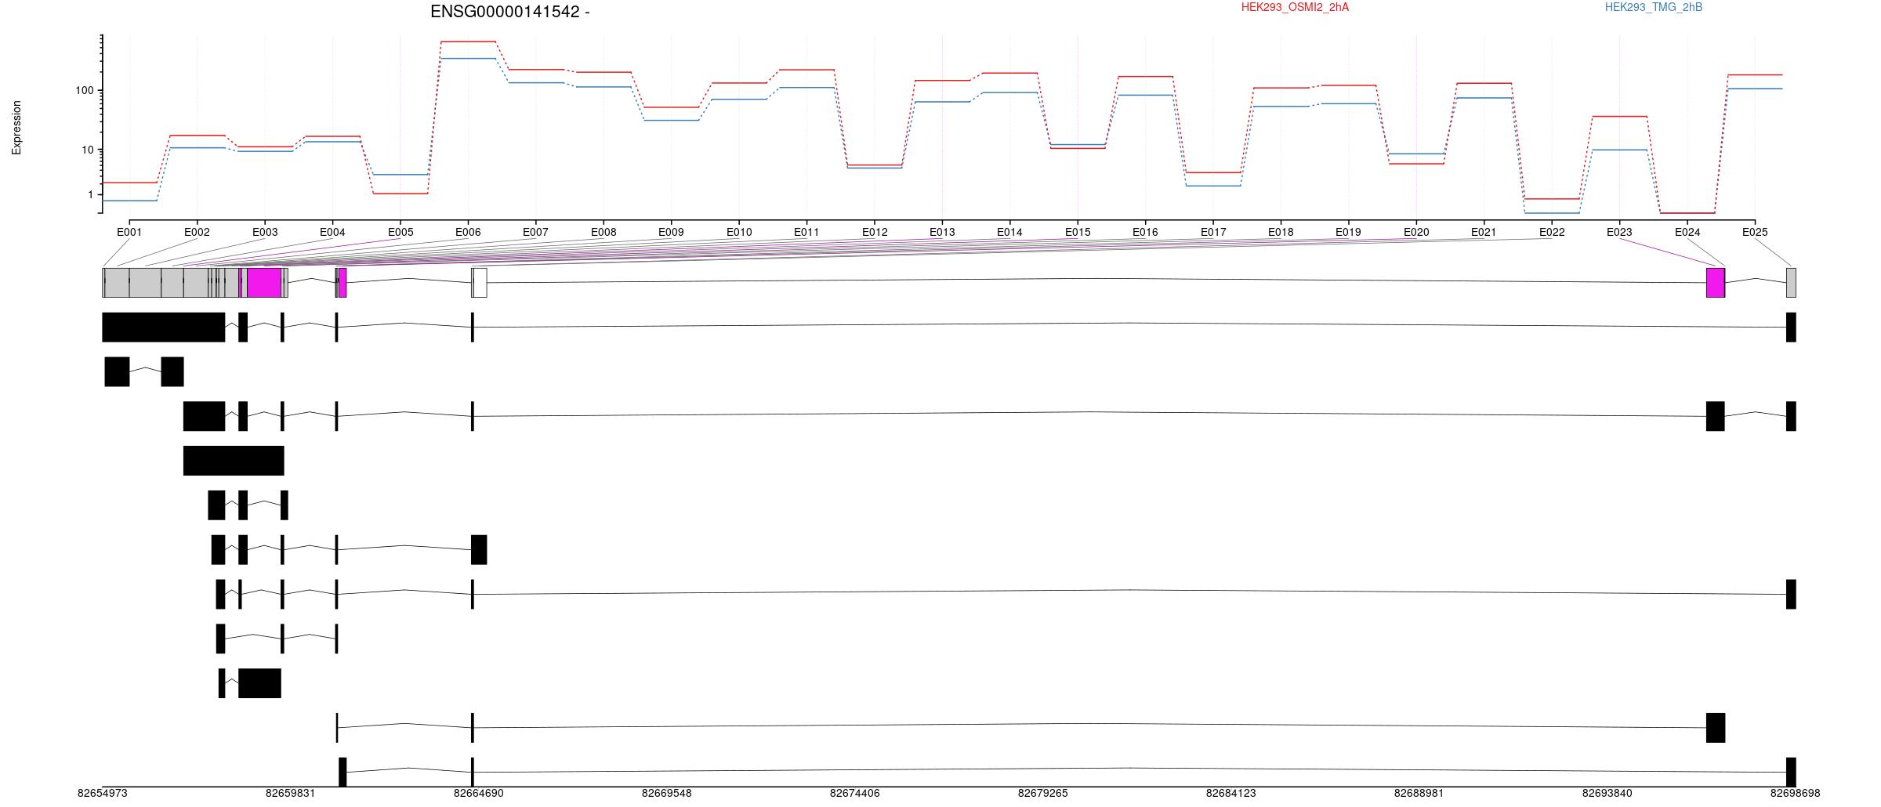The height and width of the screenshot is (807, 1881).
Task: Click exon bin label E018
Action: (x=1281, y=232)
